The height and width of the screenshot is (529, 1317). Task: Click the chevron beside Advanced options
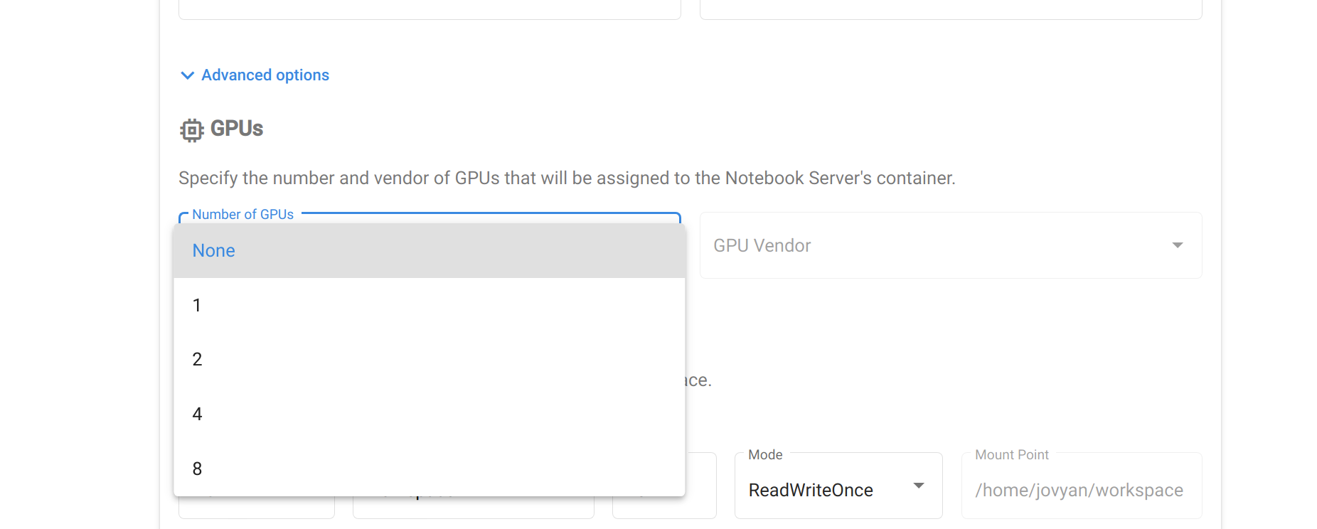coord(187,75)
